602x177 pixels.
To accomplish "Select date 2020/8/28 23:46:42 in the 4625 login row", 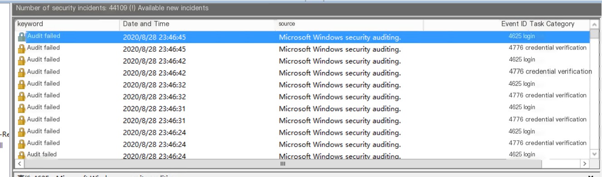I will [154, 61].
